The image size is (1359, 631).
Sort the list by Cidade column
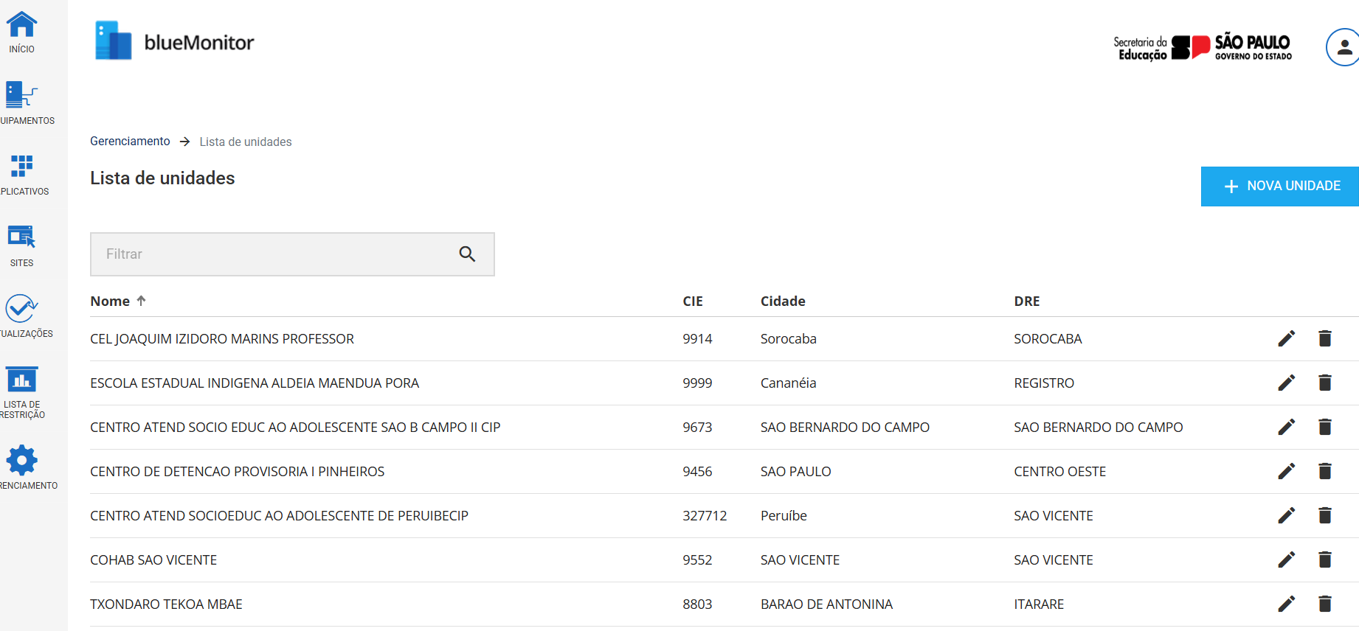pyautogui.click(x=782, y=301)
